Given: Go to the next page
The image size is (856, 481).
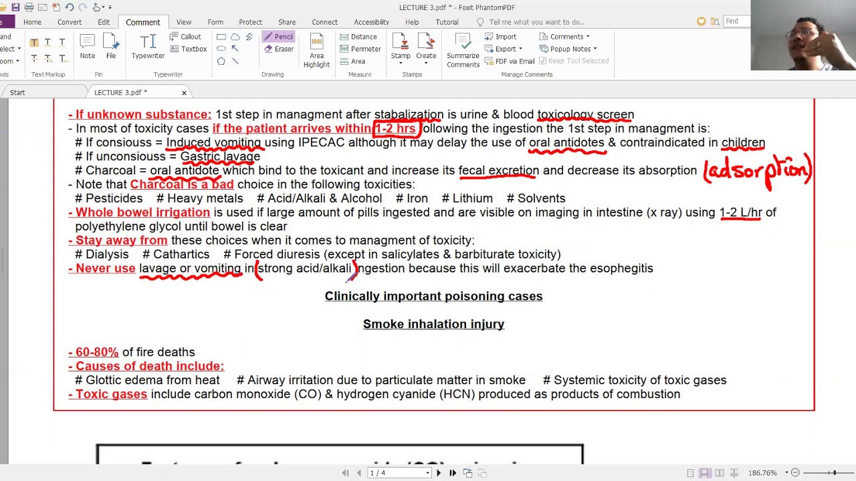Looking at the screenshot, I should pyautogui.click(x=439, y=473).
